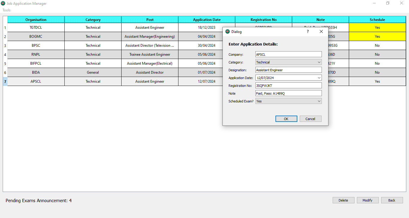This screenshot has width=409, height=218.
Task: Cancel the application details dialog
Action: tap(310, 119)
